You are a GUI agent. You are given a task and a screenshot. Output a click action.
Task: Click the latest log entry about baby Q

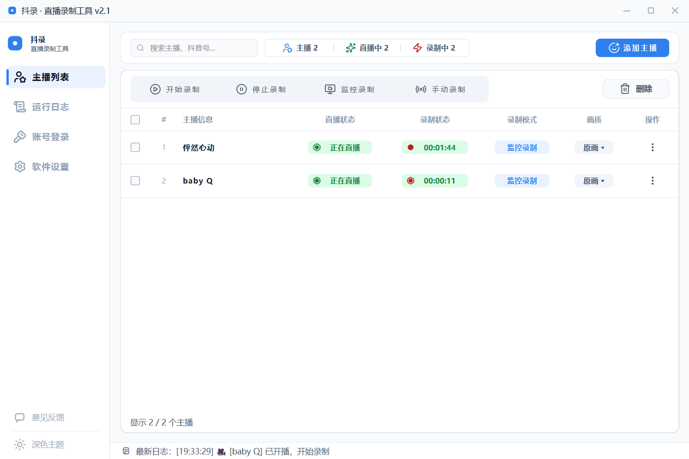[253, 451]
